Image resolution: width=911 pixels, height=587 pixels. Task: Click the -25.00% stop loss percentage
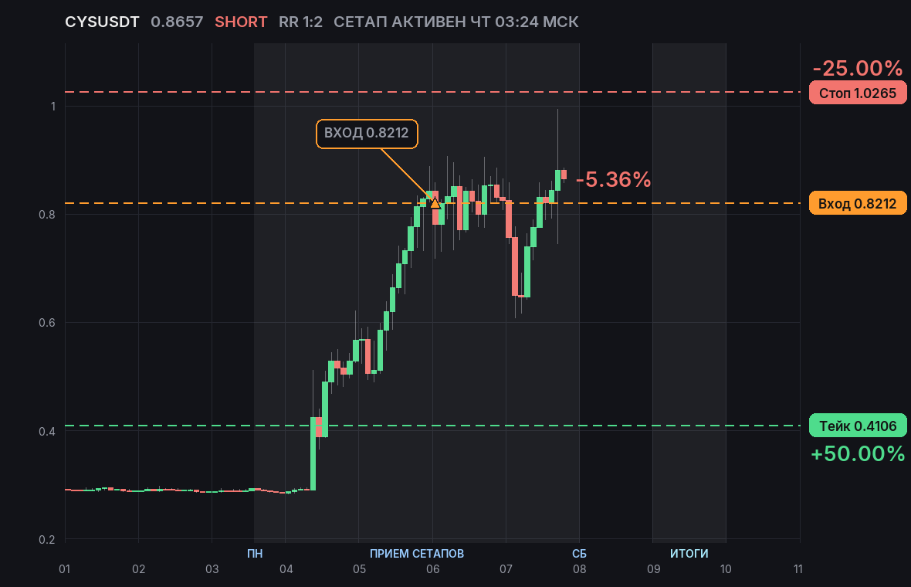pyautogui.click(x=858, y=69)
